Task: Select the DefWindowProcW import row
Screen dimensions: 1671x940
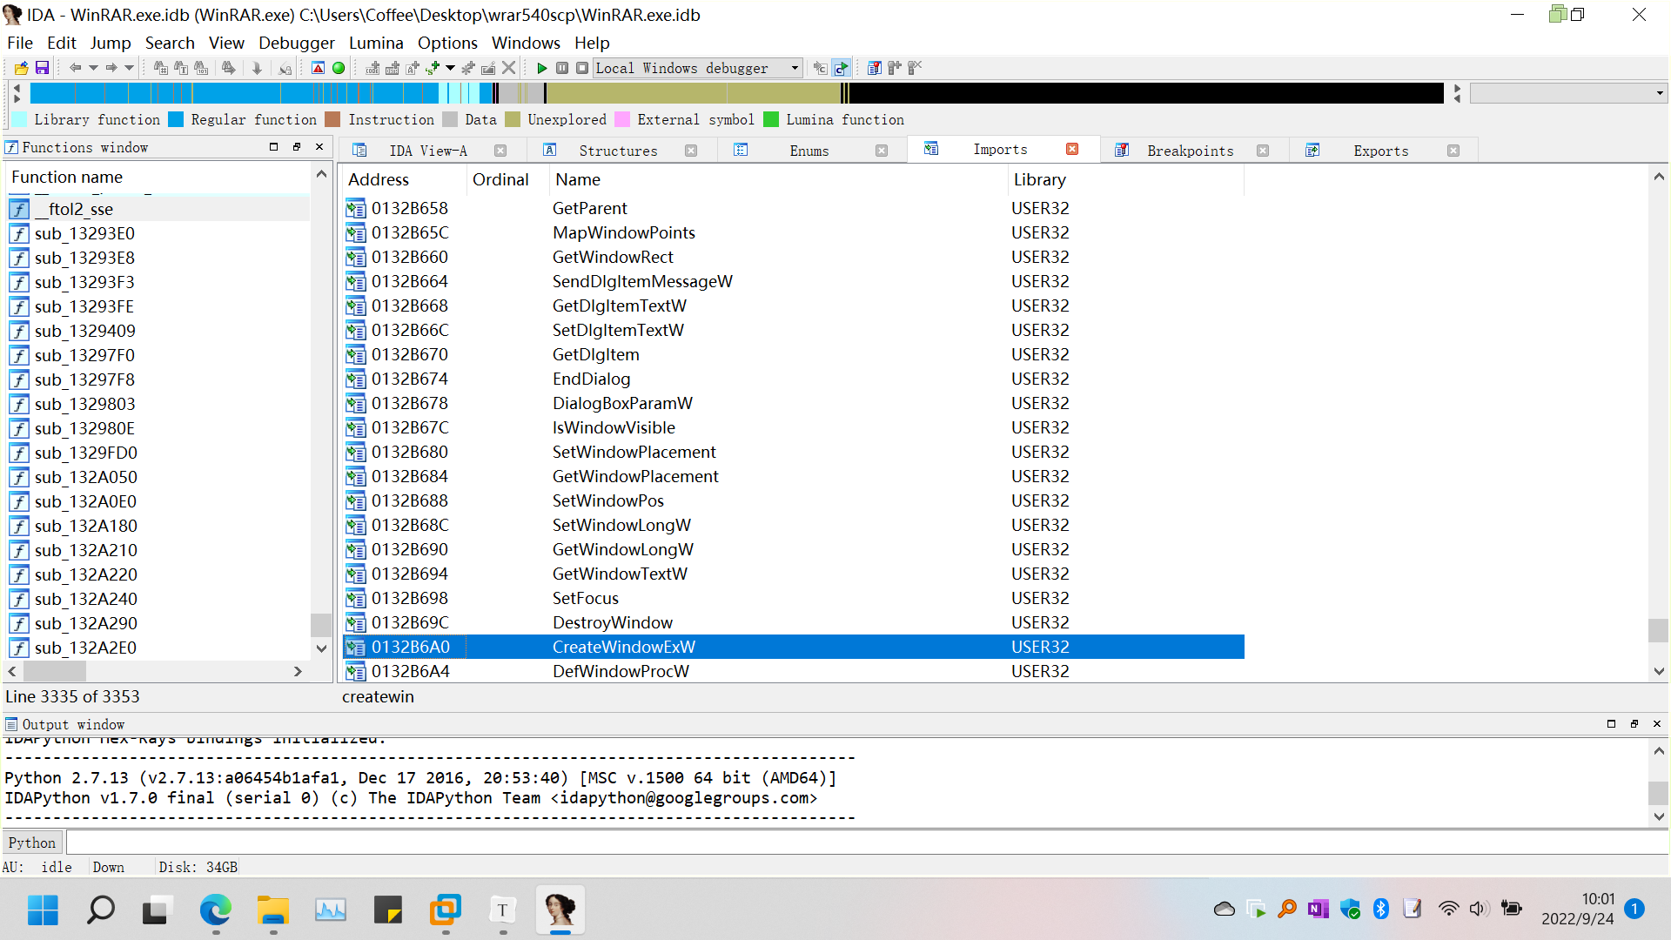Action: (794, 671)
